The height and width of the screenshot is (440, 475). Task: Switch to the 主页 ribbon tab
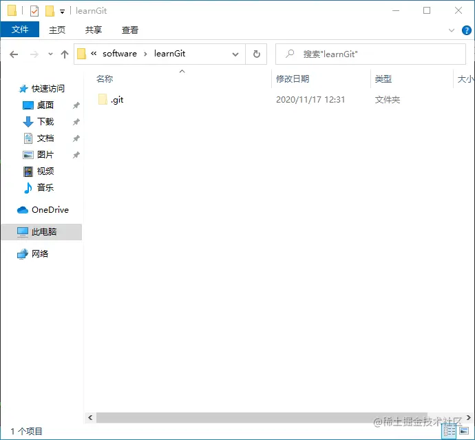[57, 30]
